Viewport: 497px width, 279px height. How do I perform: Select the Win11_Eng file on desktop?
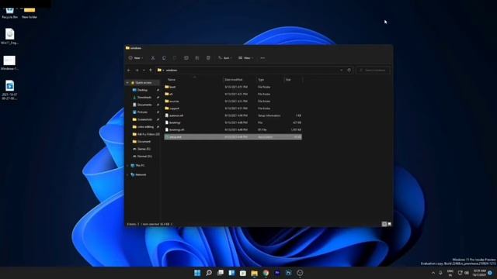click(9, 36)
